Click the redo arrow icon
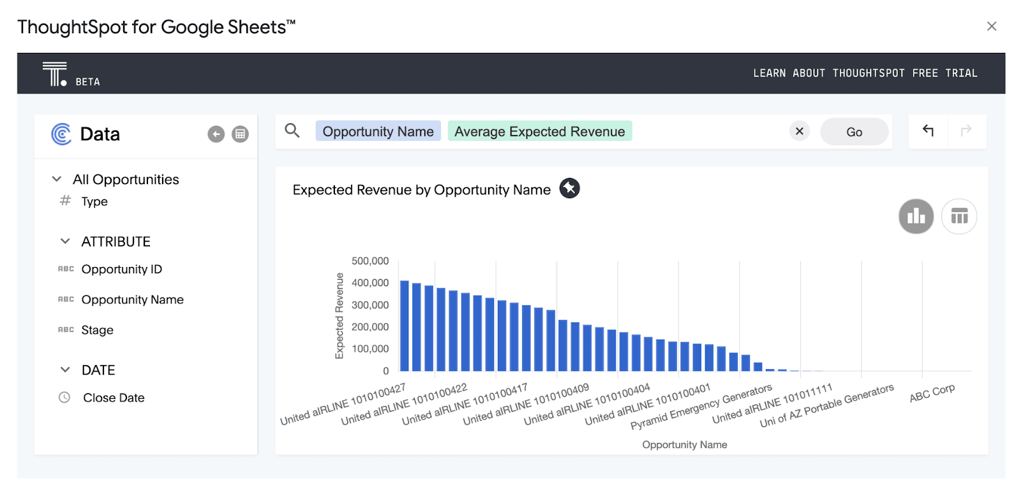 click(x=966, y=130)
